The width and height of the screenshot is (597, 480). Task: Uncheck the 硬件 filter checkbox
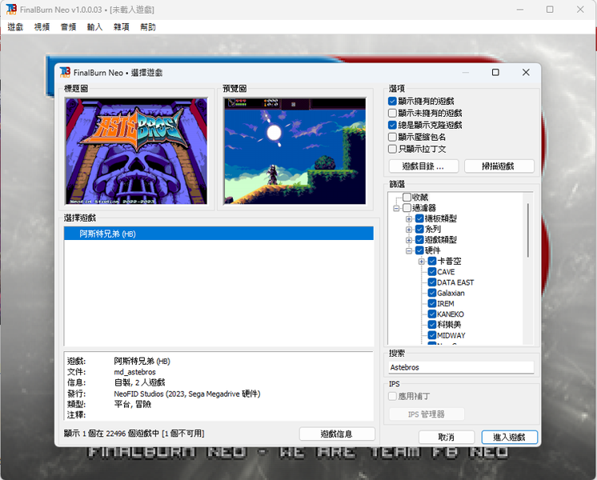coord(419,250)
